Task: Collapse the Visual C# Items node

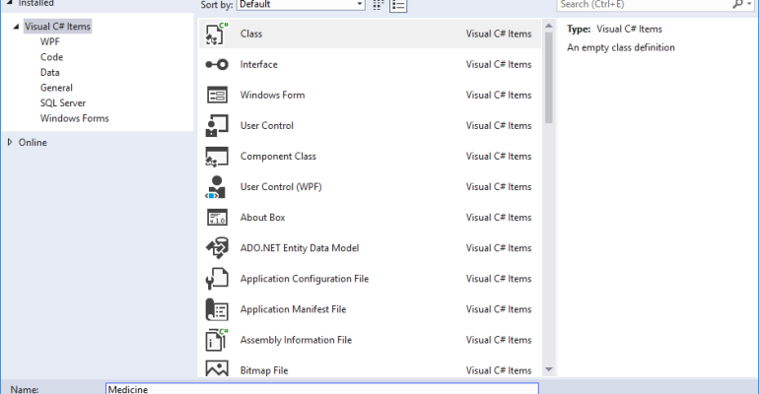Action: click(x=16, y=27)
